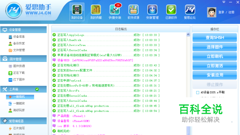Open 我的设备 (My Device) toolbar icon

[x=77, y=12]
